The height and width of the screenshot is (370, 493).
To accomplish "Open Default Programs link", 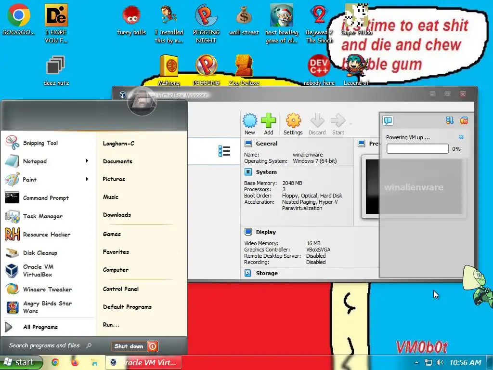I will coord(127,307).
